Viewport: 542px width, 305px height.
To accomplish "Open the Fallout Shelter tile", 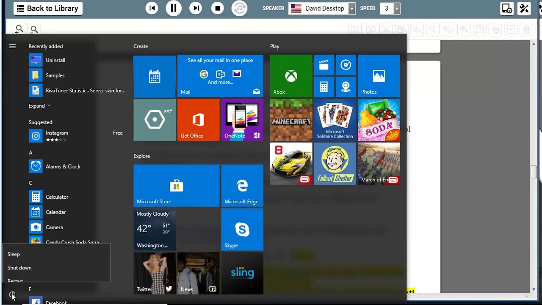I will [x=335, y=164].
